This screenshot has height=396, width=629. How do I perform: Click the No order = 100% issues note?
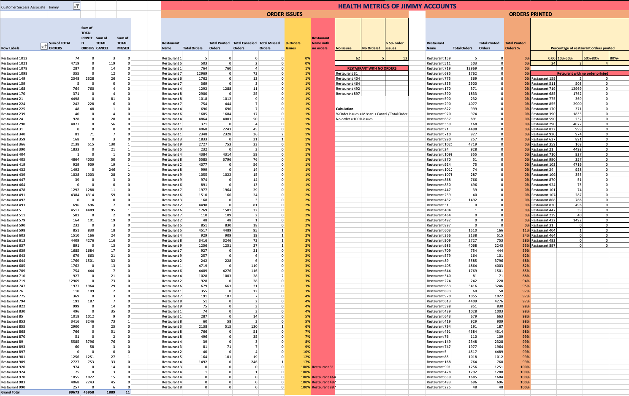pos(354,119)
